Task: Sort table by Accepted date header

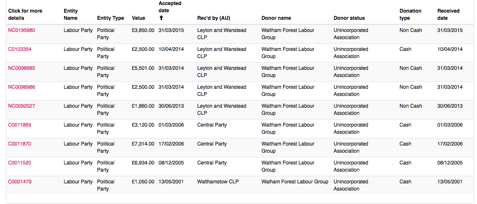Action: point(170,7)
